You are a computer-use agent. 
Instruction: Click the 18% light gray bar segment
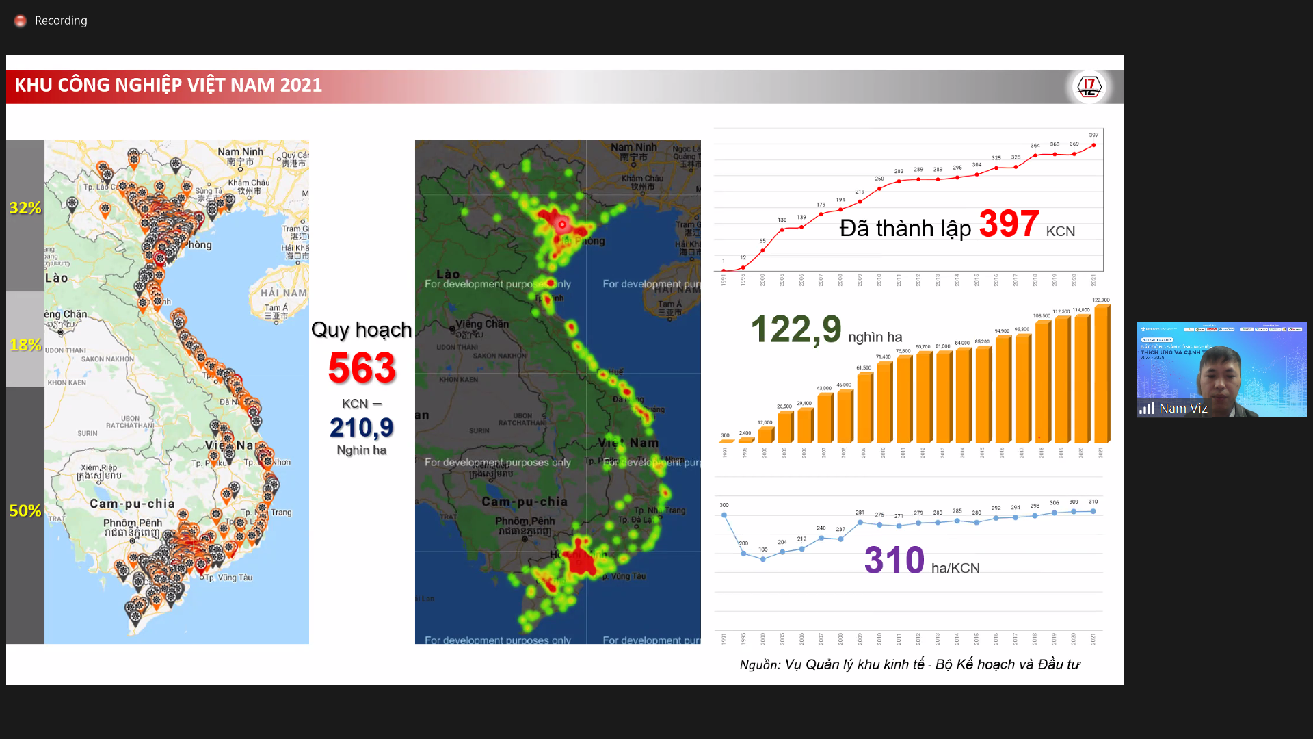(x=25, y=340)
